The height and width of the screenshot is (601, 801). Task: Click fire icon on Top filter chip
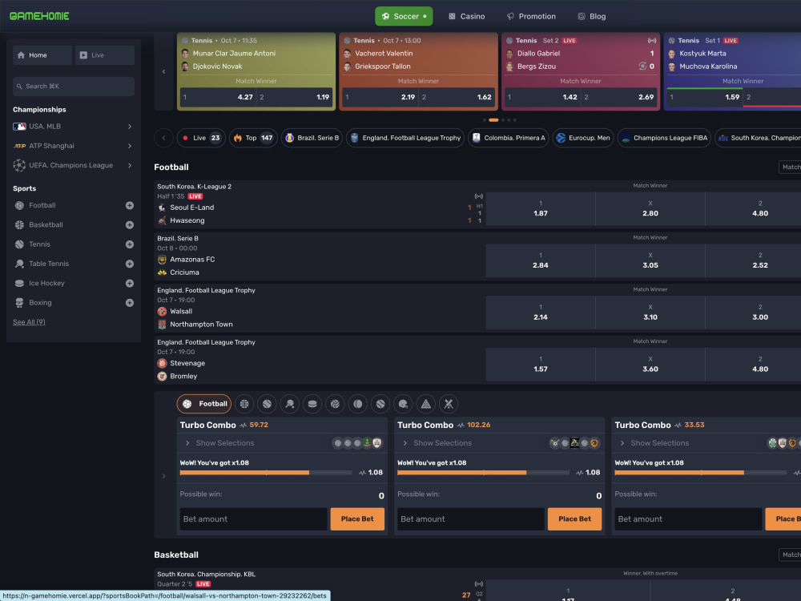click(238, 138)
